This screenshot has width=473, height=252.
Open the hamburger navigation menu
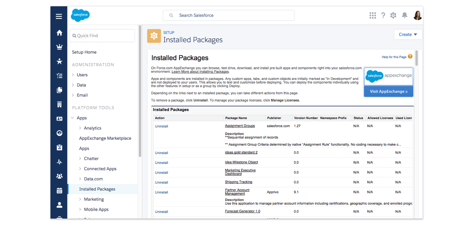(59, 16)
